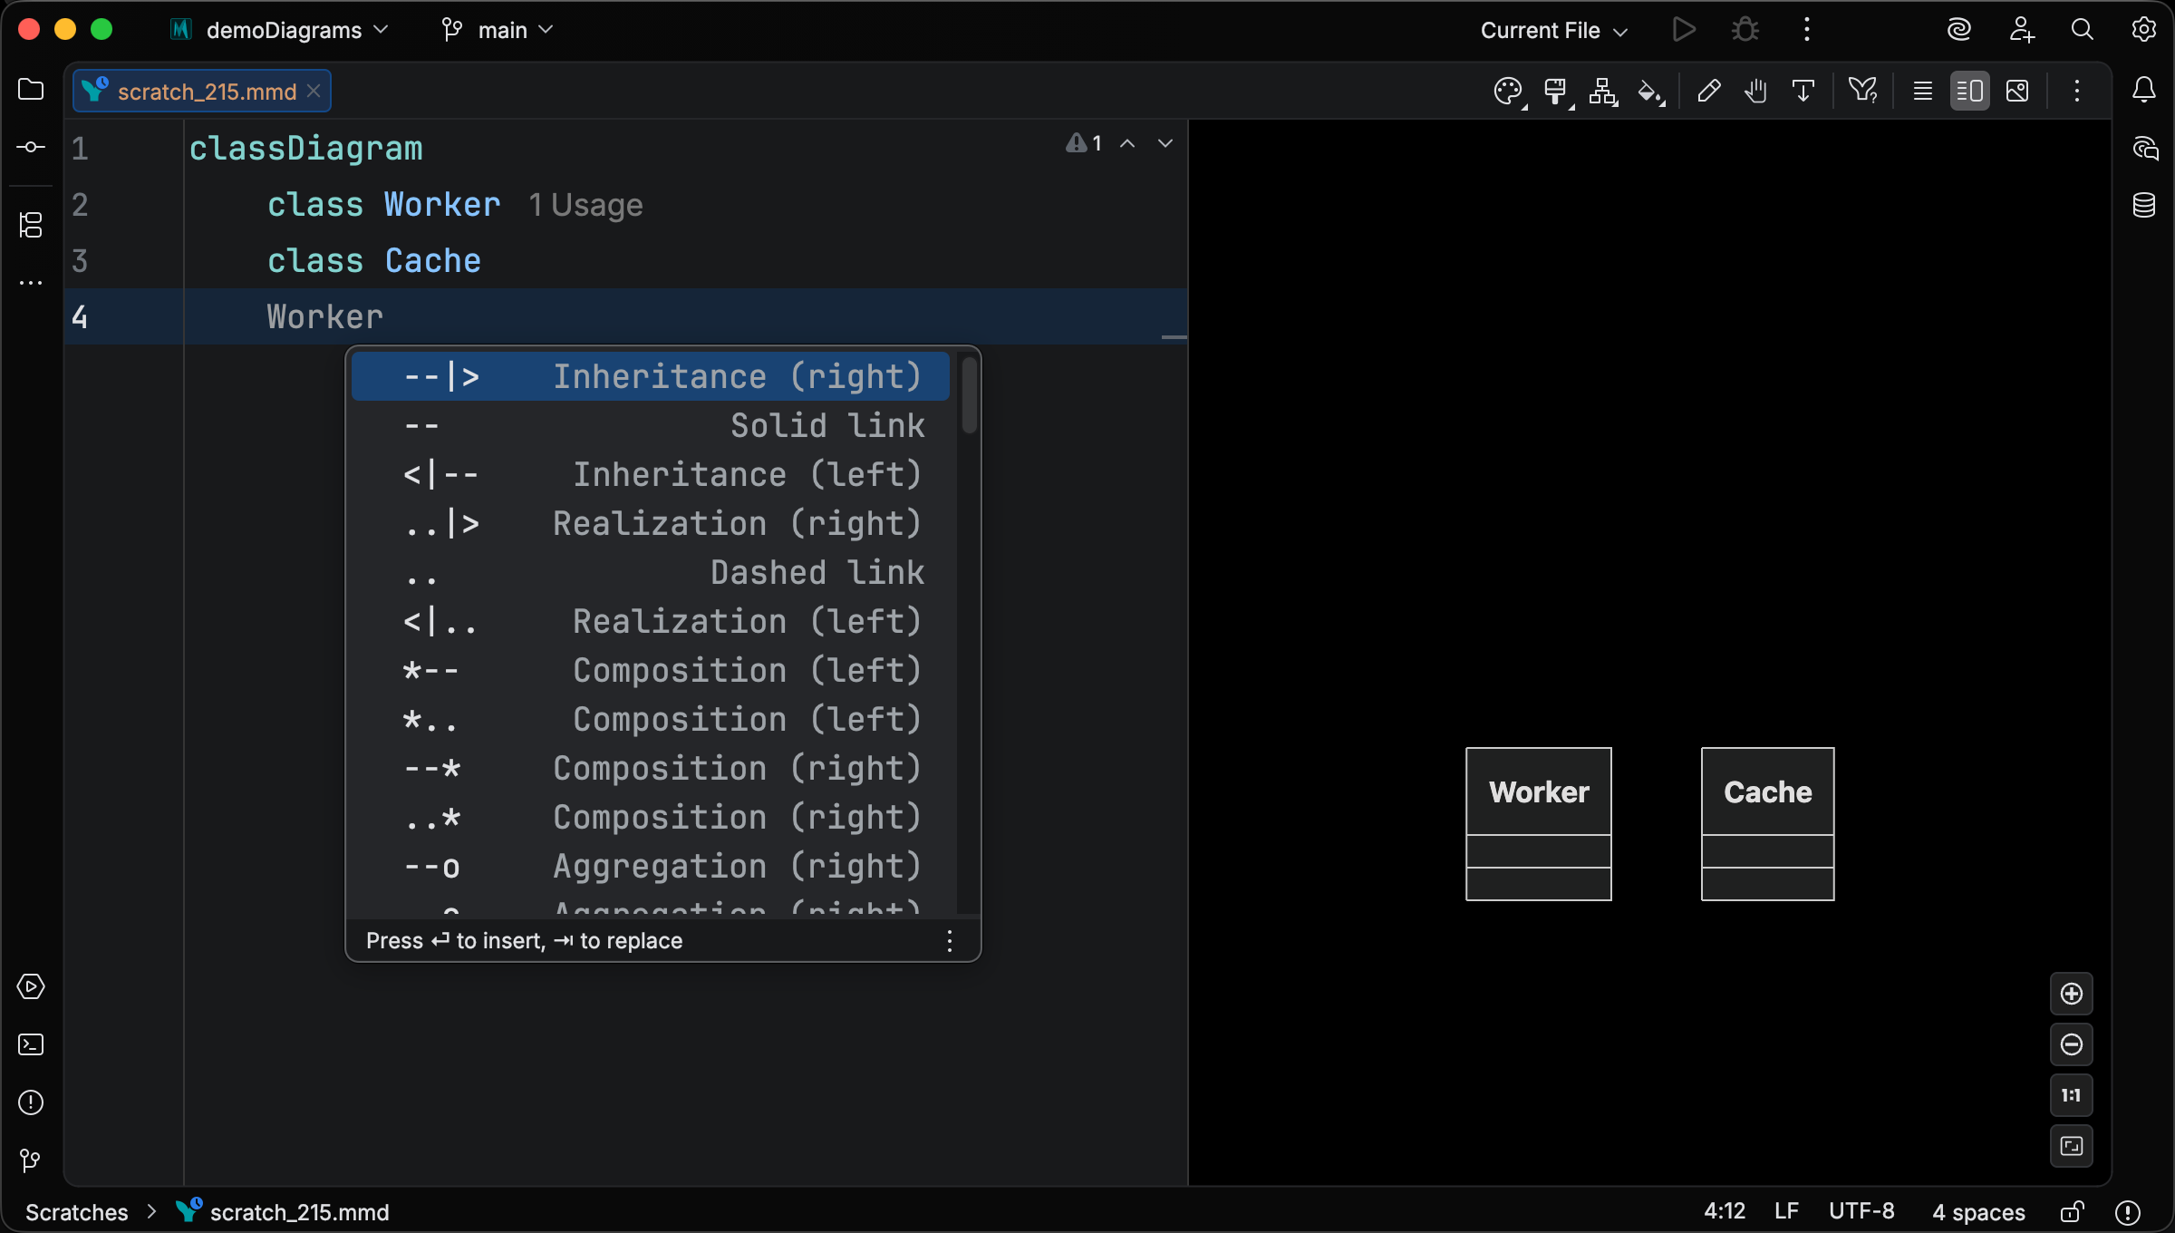Fit diagram content to preview
The height and width of the screenshot is (1233, 2175).
pyautogui.click(x=2072, y=1146)
